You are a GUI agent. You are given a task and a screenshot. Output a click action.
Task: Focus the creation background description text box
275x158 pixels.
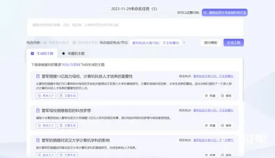pos(135,27)
